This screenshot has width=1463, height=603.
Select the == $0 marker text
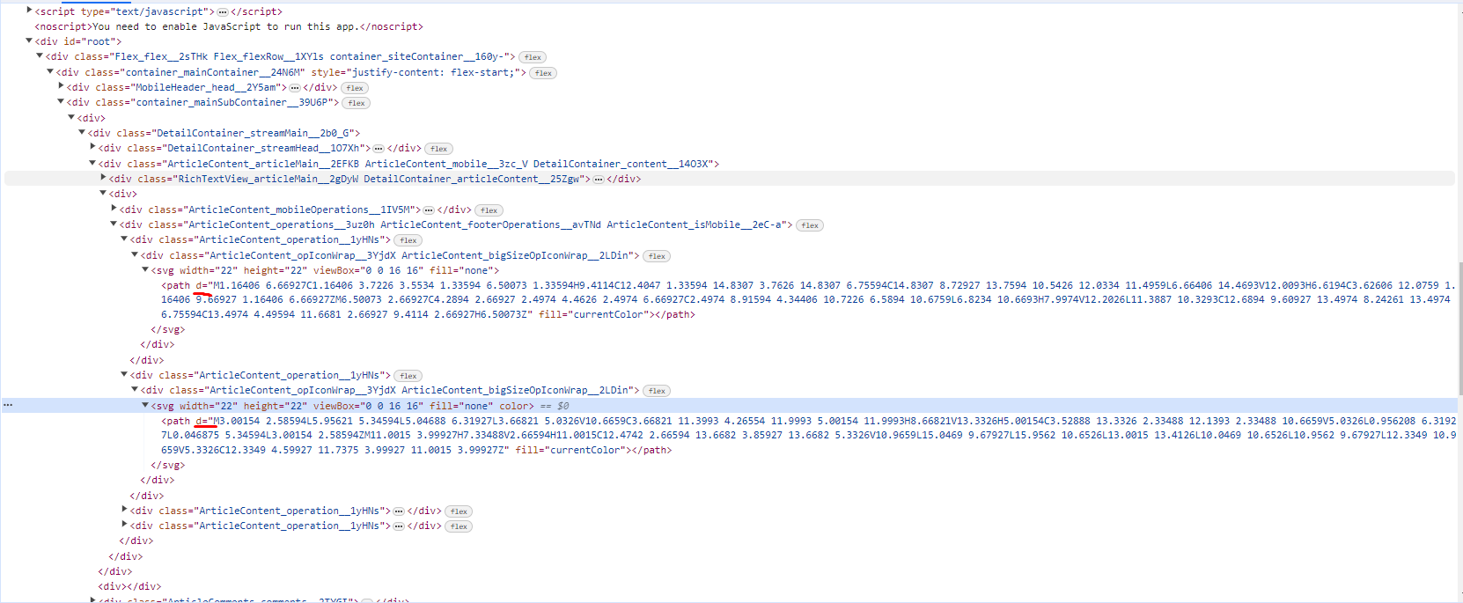click(x=555, y=406)
